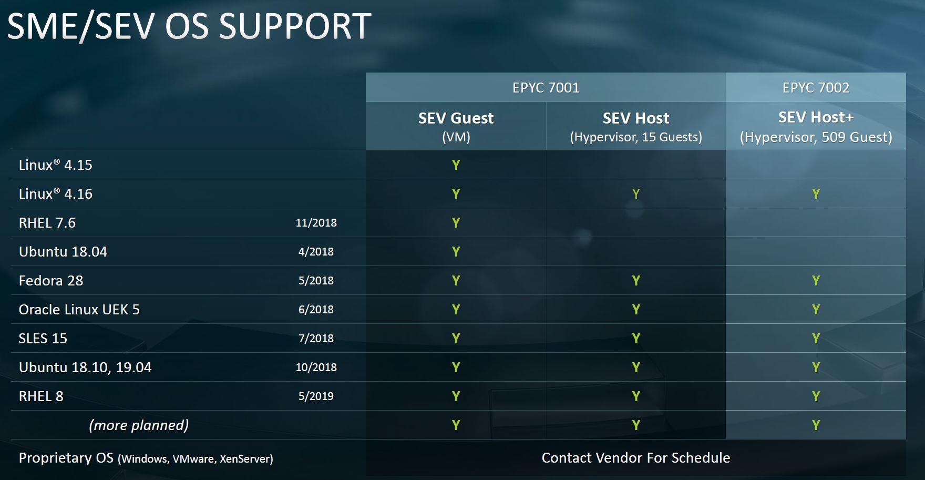Image resolution: width=925 pixels, height=480 pixels.
Task: Select the Ubuntu 18.10, 19.04 row label
Action: click(x=85, y=367)
